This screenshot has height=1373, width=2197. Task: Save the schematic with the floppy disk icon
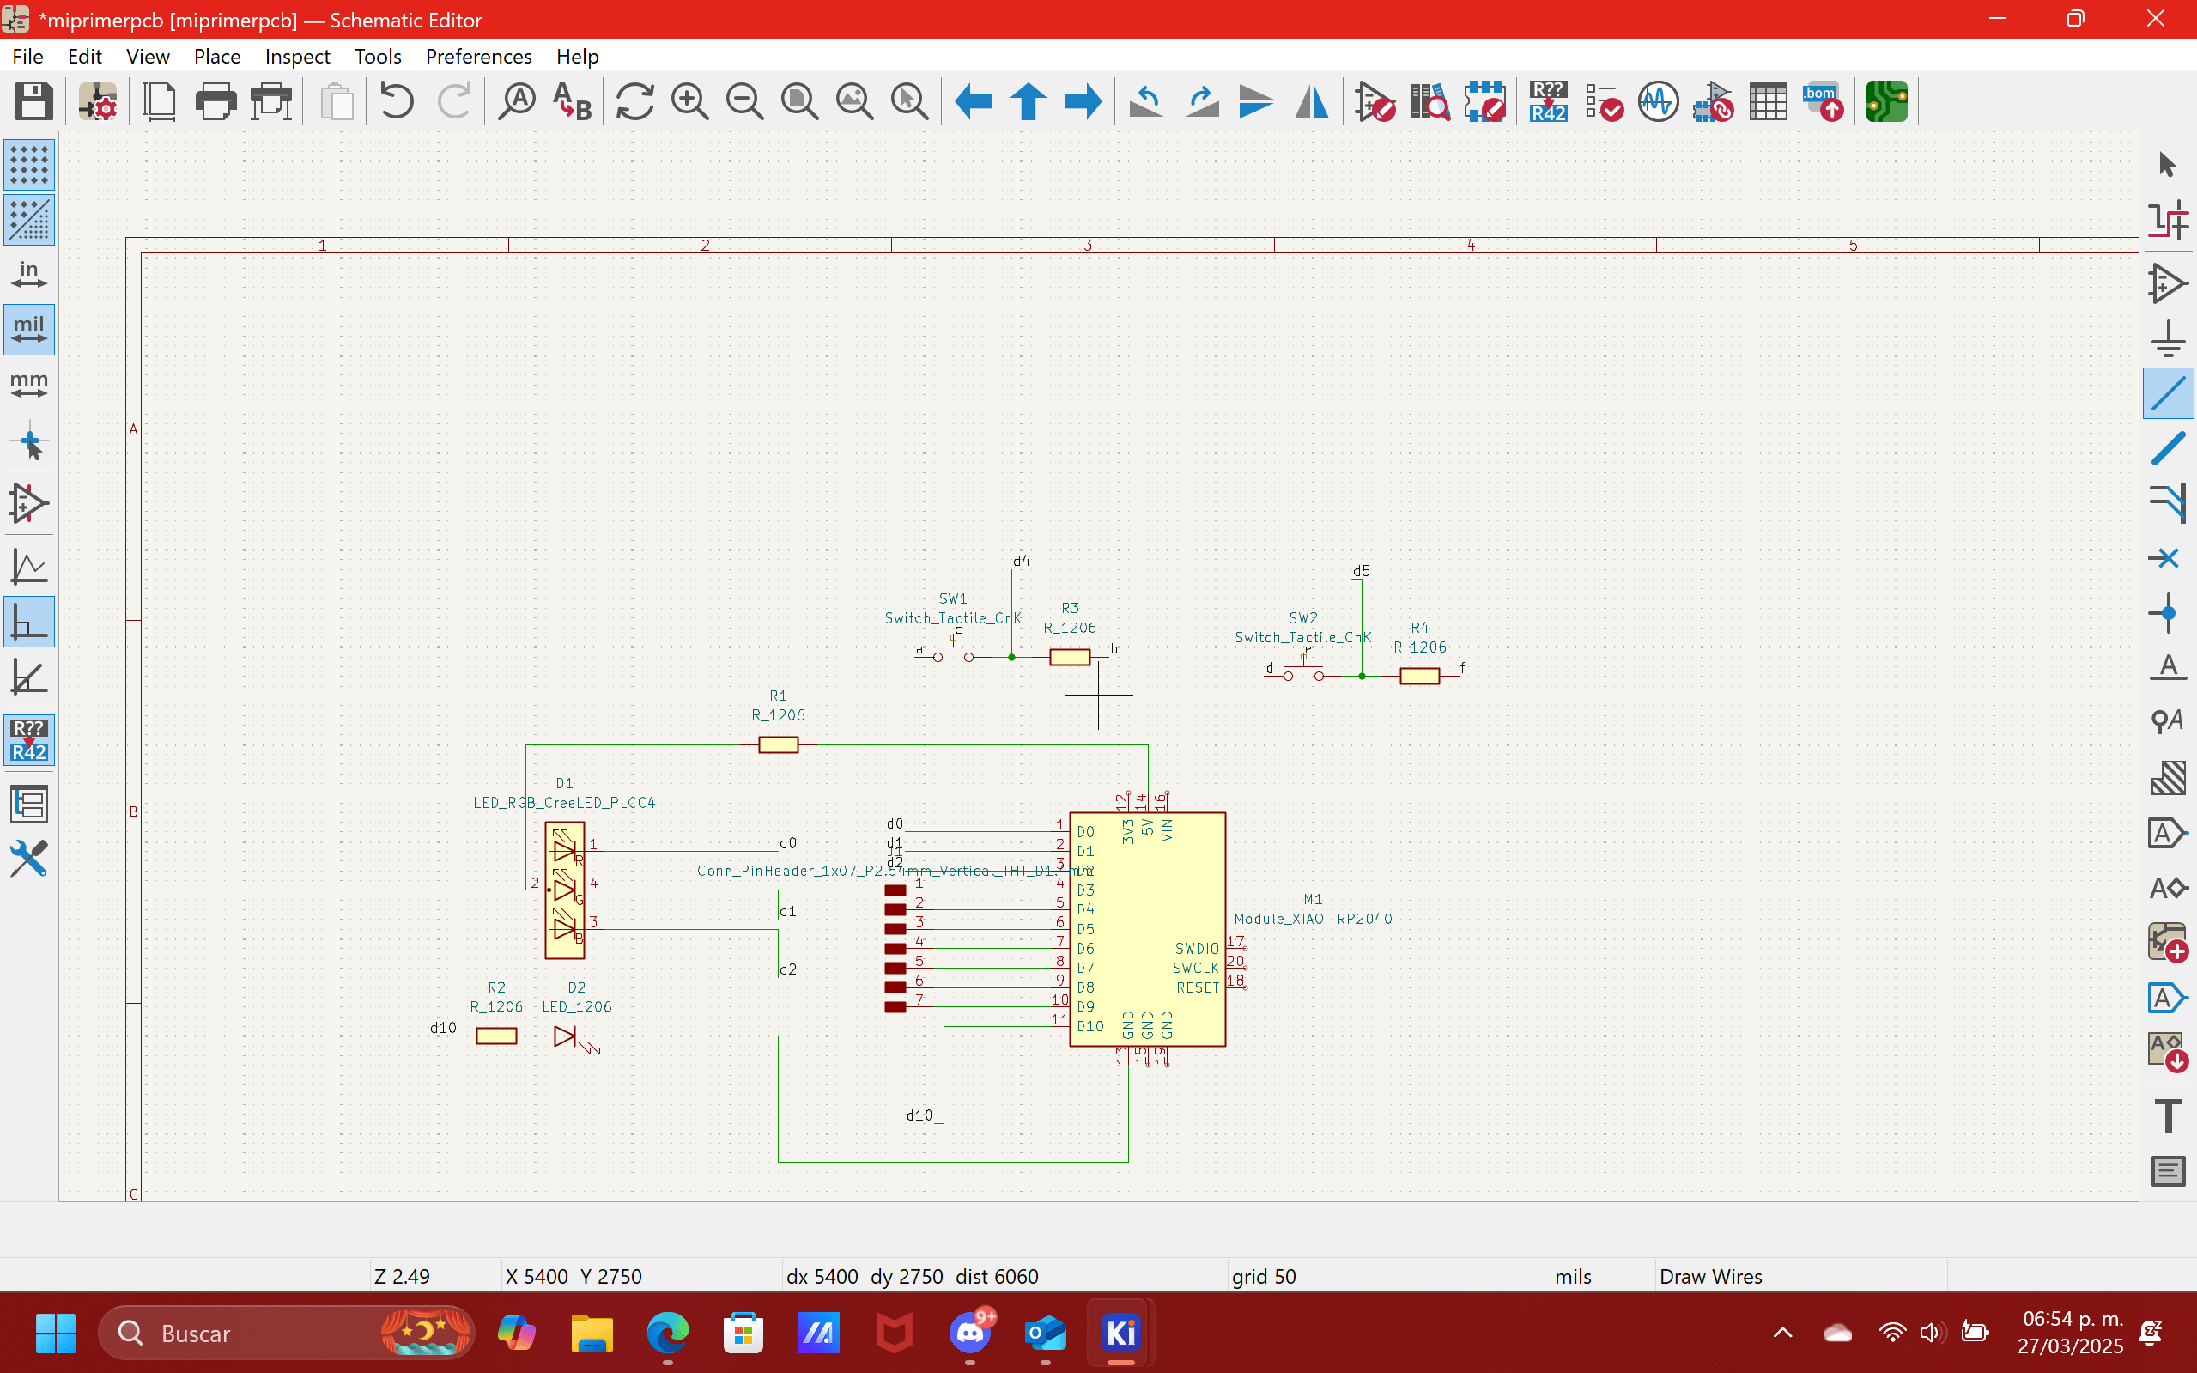(33, 100)
